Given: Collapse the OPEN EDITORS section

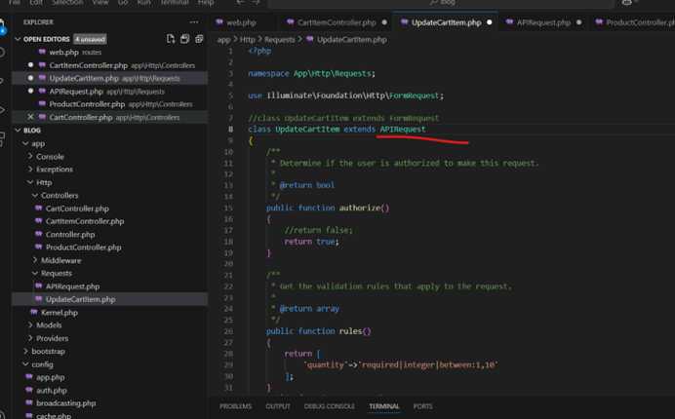Looking at the screenshot, I should click(x=18, y=39).
